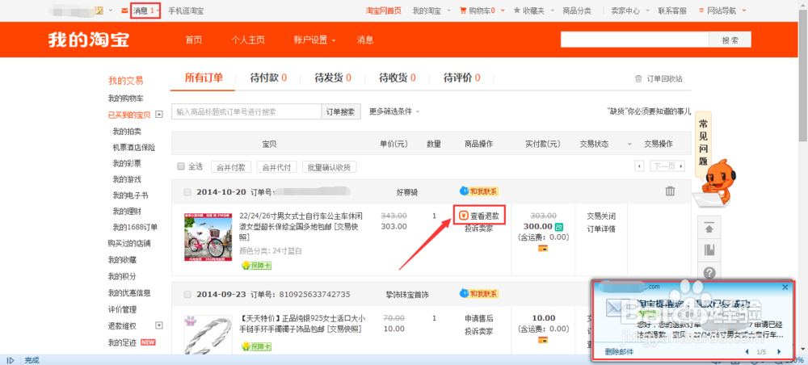Click 投诉卖家 on the bicycle order
Screen dimensions: 808x365
[478, 229]
